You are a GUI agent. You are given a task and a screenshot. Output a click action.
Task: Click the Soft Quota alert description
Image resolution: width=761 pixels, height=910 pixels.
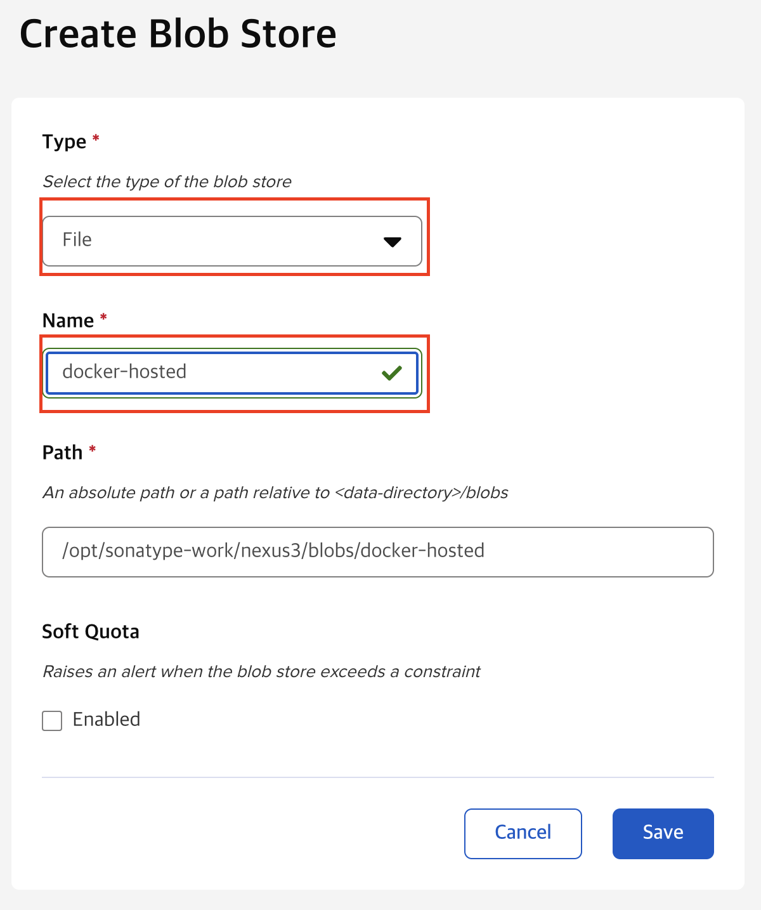coord(261,672)
